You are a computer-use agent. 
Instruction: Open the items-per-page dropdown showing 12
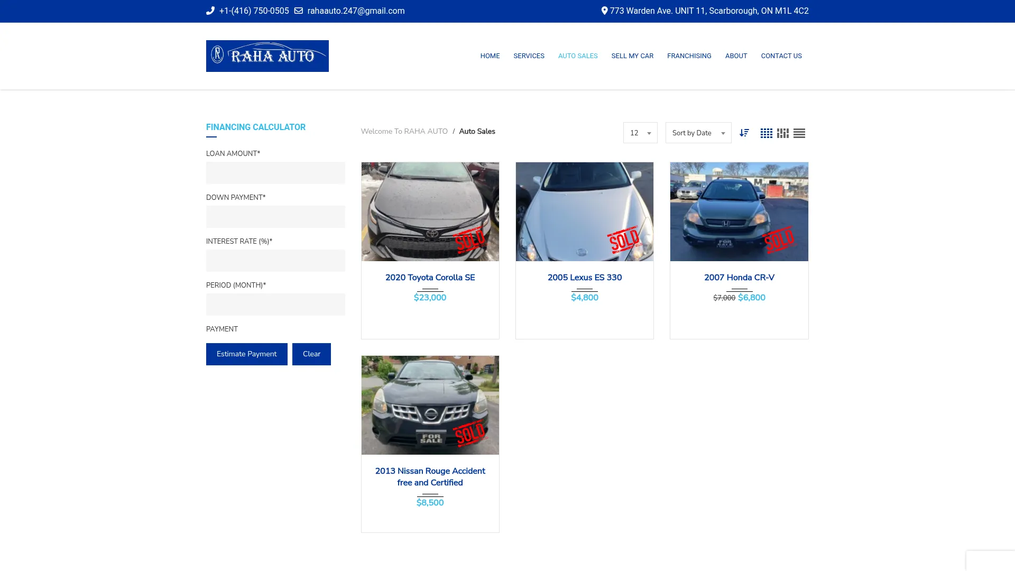pos(640,133)
